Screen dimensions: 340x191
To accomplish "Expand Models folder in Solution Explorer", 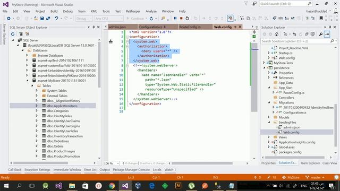I will (269, 117).
